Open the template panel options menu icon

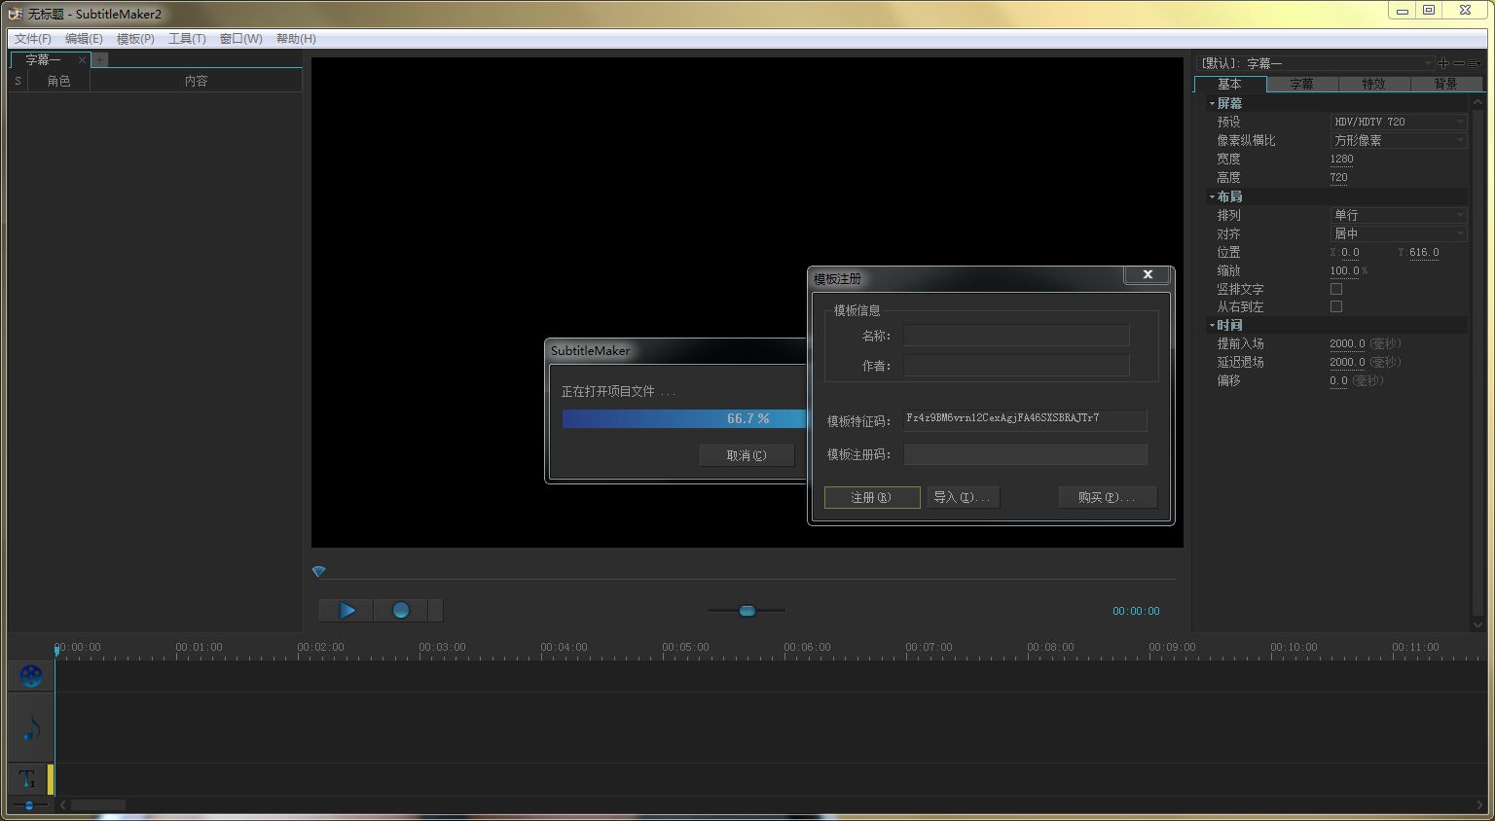click(1474, 63)
